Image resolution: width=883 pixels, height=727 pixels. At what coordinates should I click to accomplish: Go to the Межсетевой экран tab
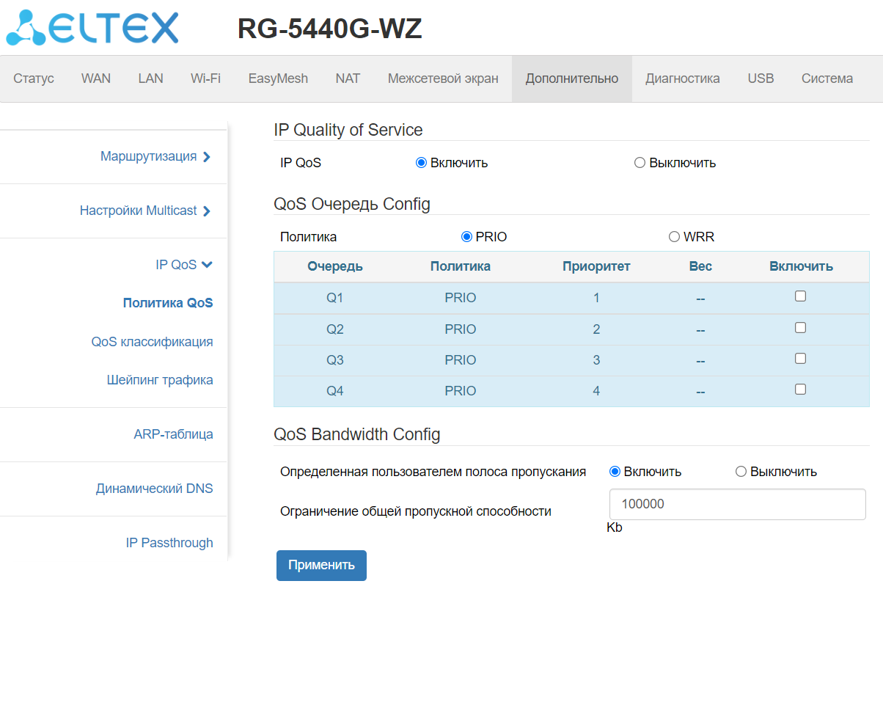coord(442,78)
